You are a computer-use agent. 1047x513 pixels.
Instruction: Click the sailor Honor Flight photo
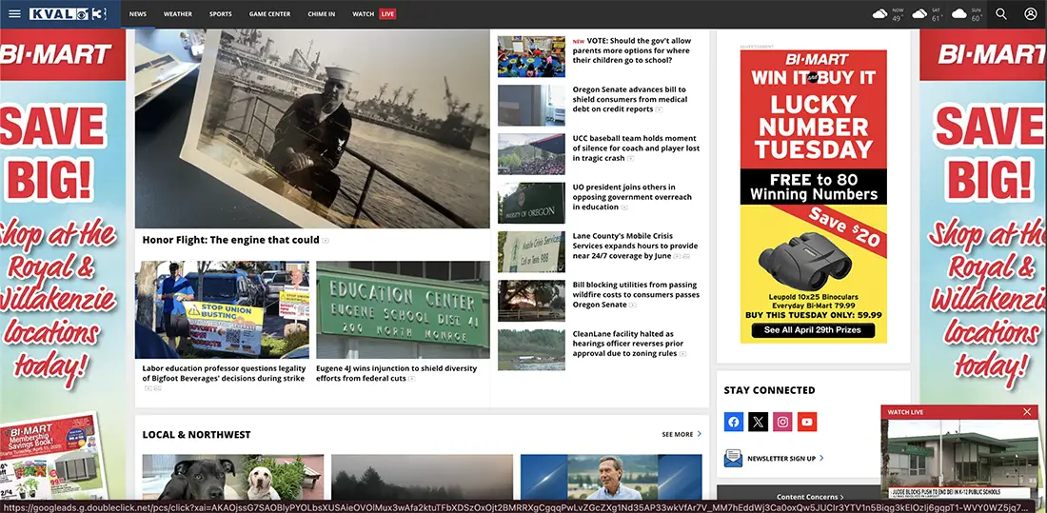click(312, 128)
